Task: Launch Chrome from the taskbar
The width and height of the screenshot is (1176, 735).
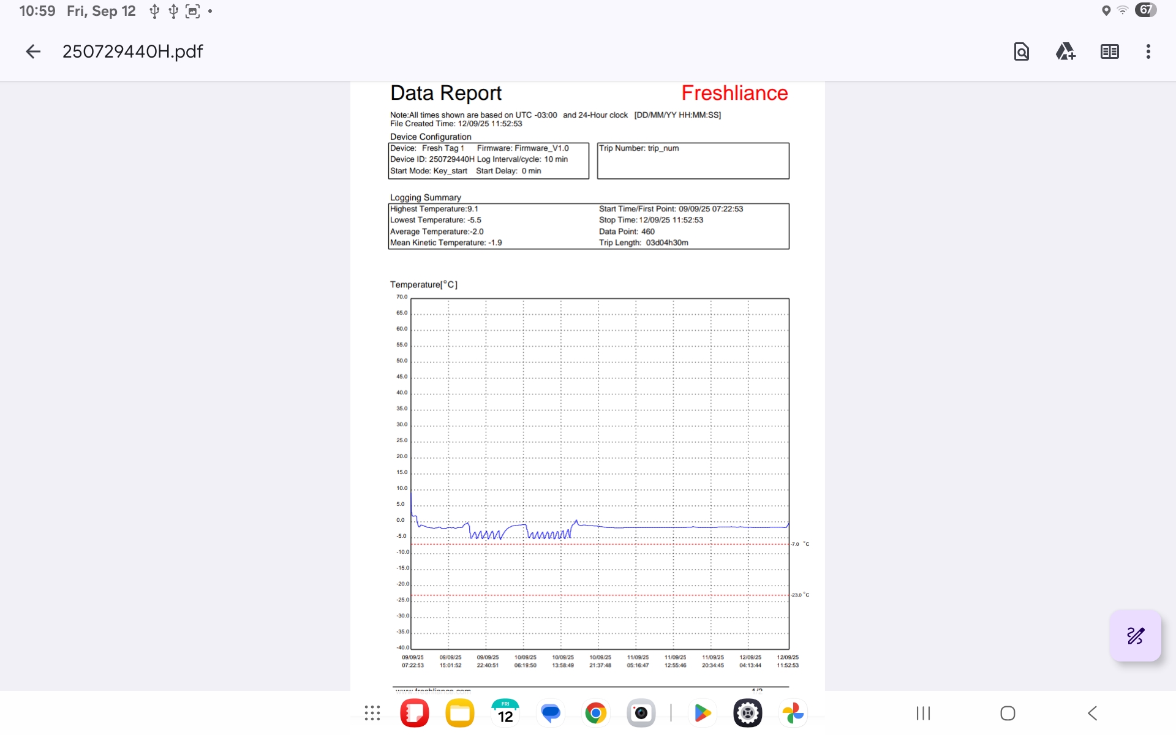Action: coord(595,713)
